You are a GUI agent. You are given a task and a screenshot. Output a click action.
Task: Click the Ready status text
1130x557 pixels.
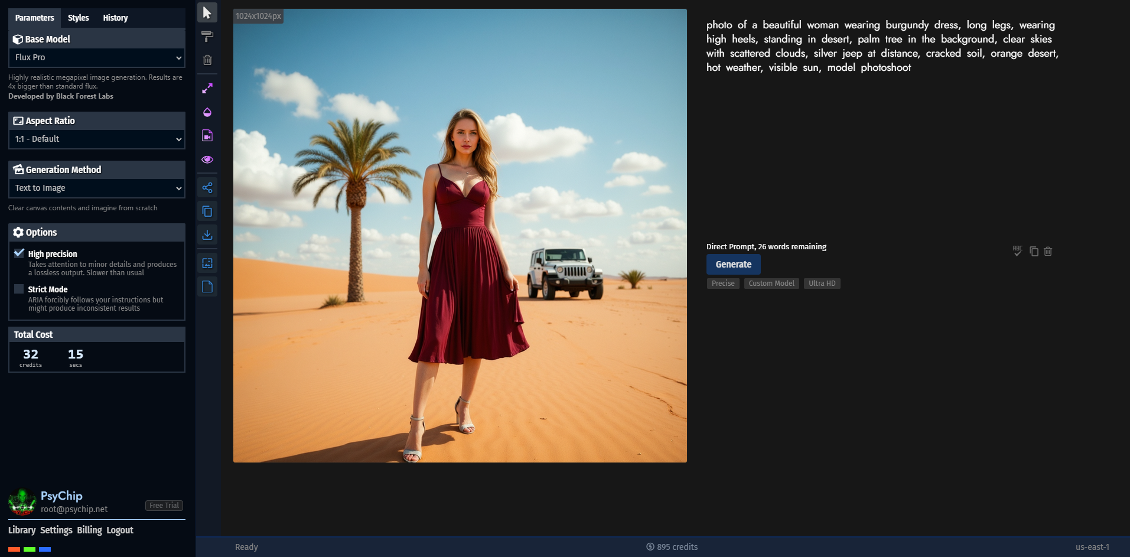click(246, 547)
